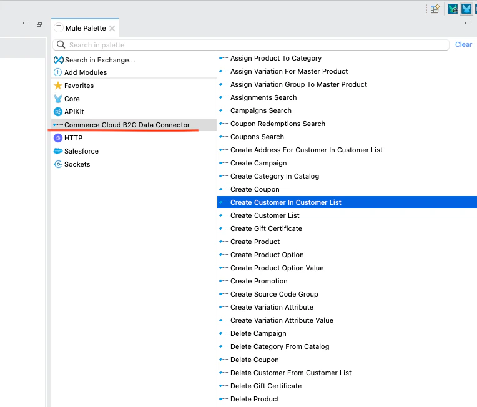Choose Campaigns Search operation
Viewport: 477px width, 407px height.
(261, 110)
